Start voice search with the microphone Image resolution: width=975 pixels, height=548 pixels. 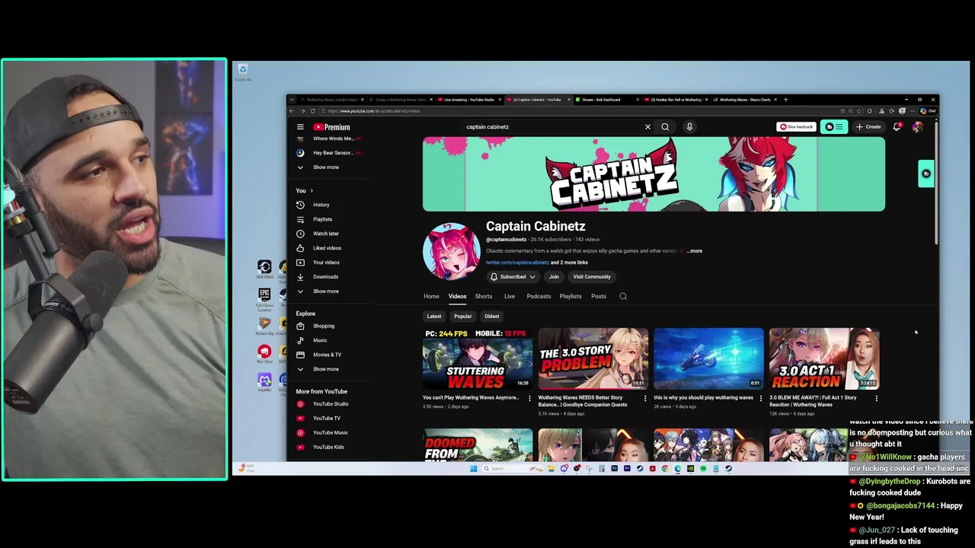point(689,127)
